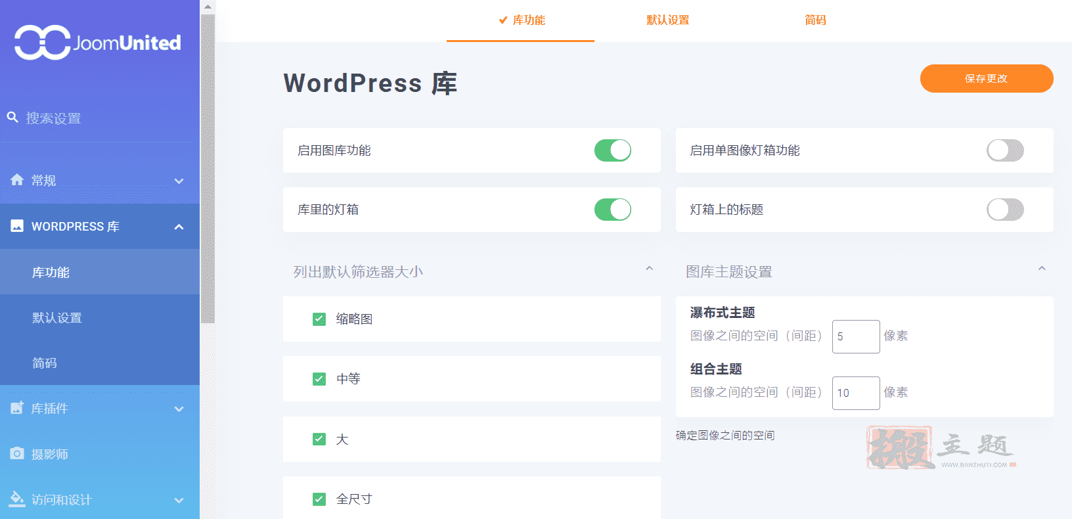Click the '组合主题' heading text
This screenshot has width=1072, height=519.
click(716, 369)
